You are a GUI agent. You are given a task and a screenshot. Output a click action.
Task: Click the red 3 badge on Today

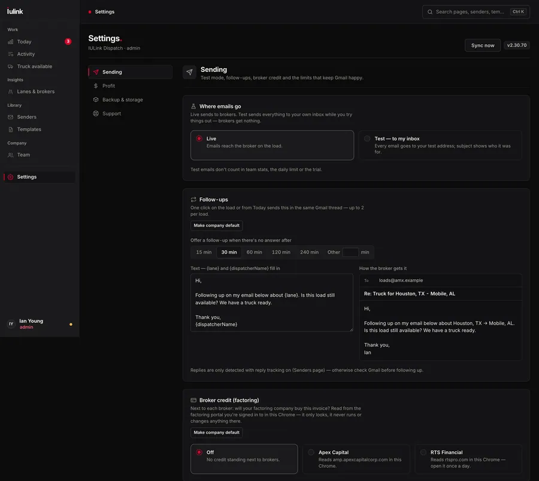tap(68, 41)
